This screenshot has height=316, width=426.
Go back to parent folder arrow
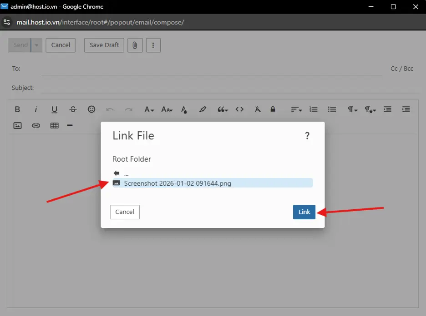pos(117,173)
